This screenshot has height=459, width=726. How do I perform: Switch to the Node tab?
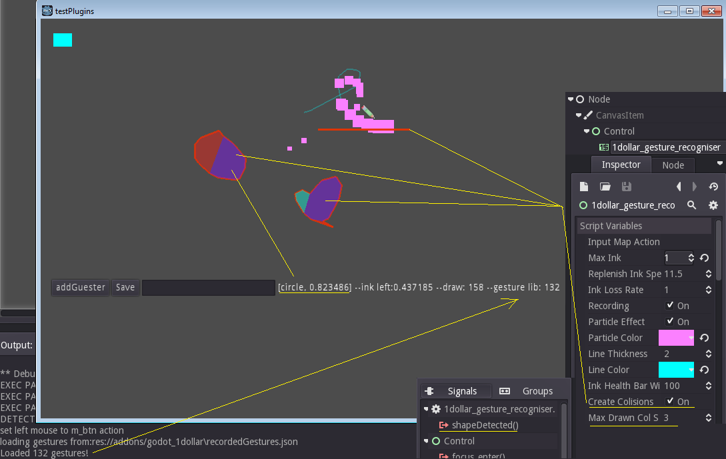[x=673, y=165]
